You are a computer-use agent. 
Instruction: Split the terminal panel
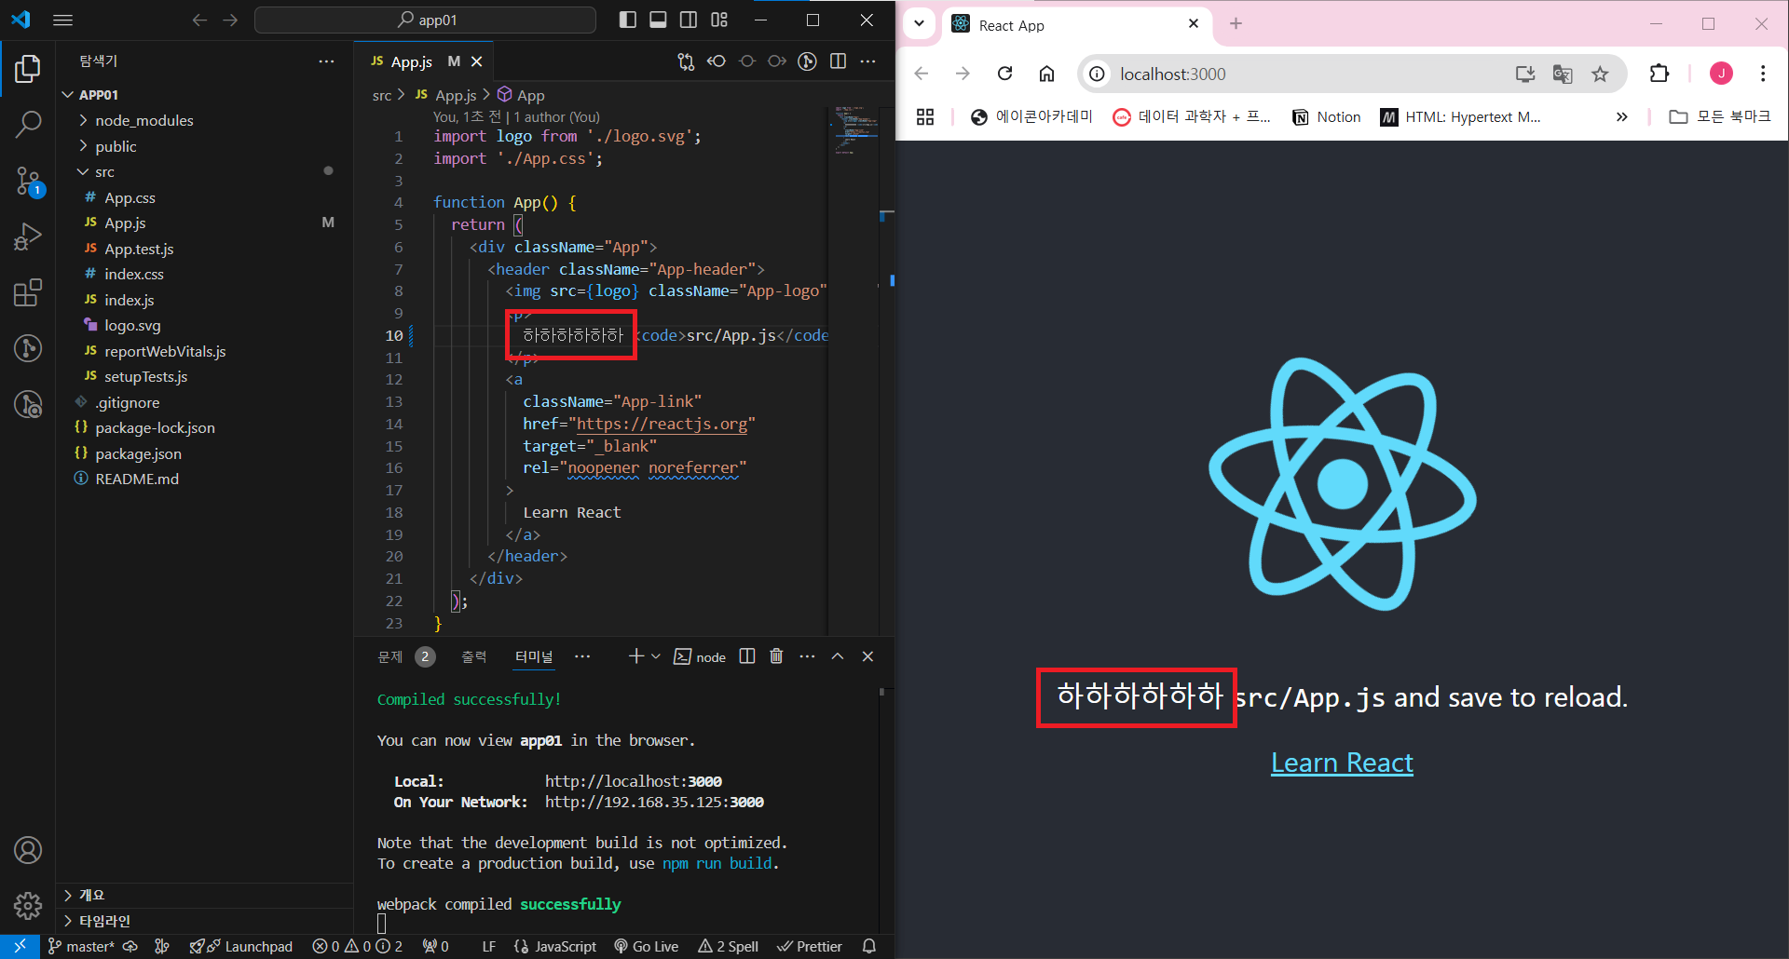[746, 656]
